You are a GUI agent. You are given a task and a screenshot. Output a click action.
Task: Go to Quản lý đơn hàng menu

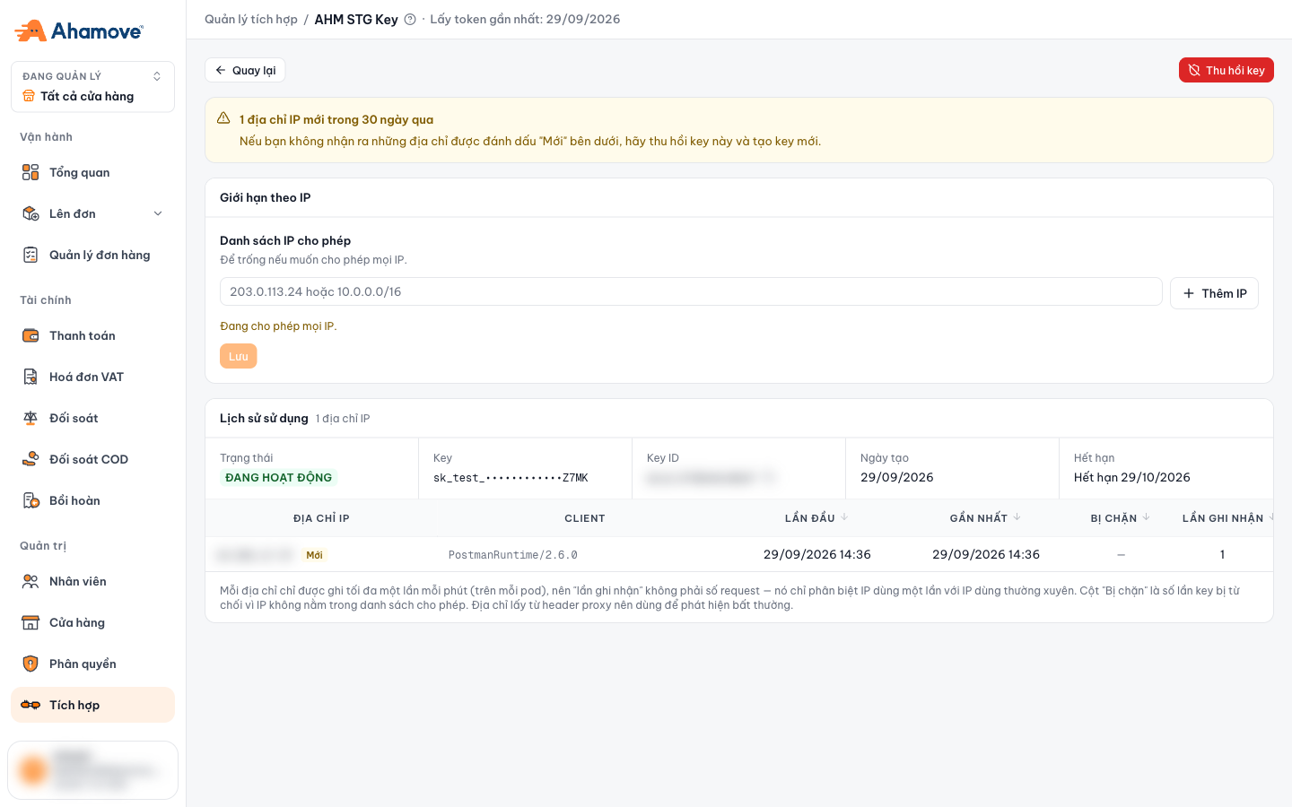point(92,255)
